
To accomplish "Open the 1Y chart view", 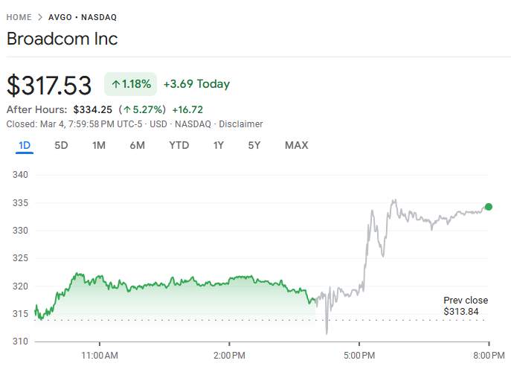I will 218,145.
